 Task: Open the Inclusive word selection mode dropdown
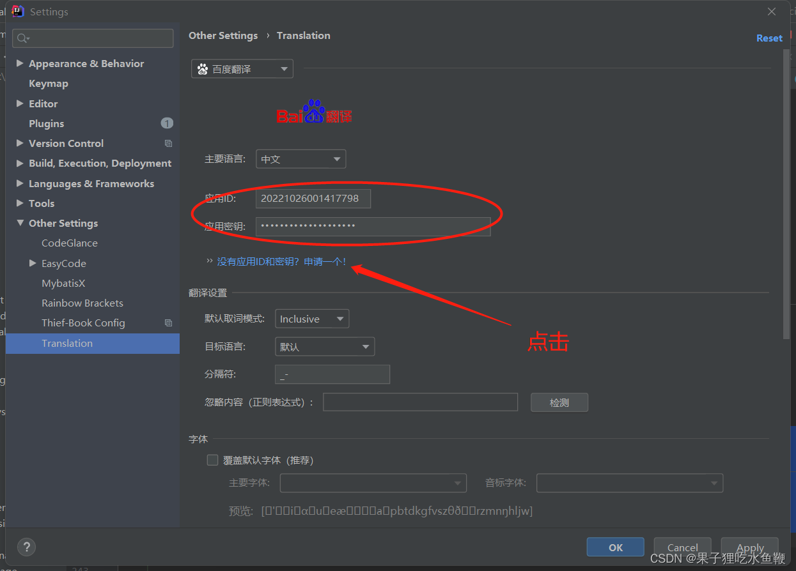(312, 319)
